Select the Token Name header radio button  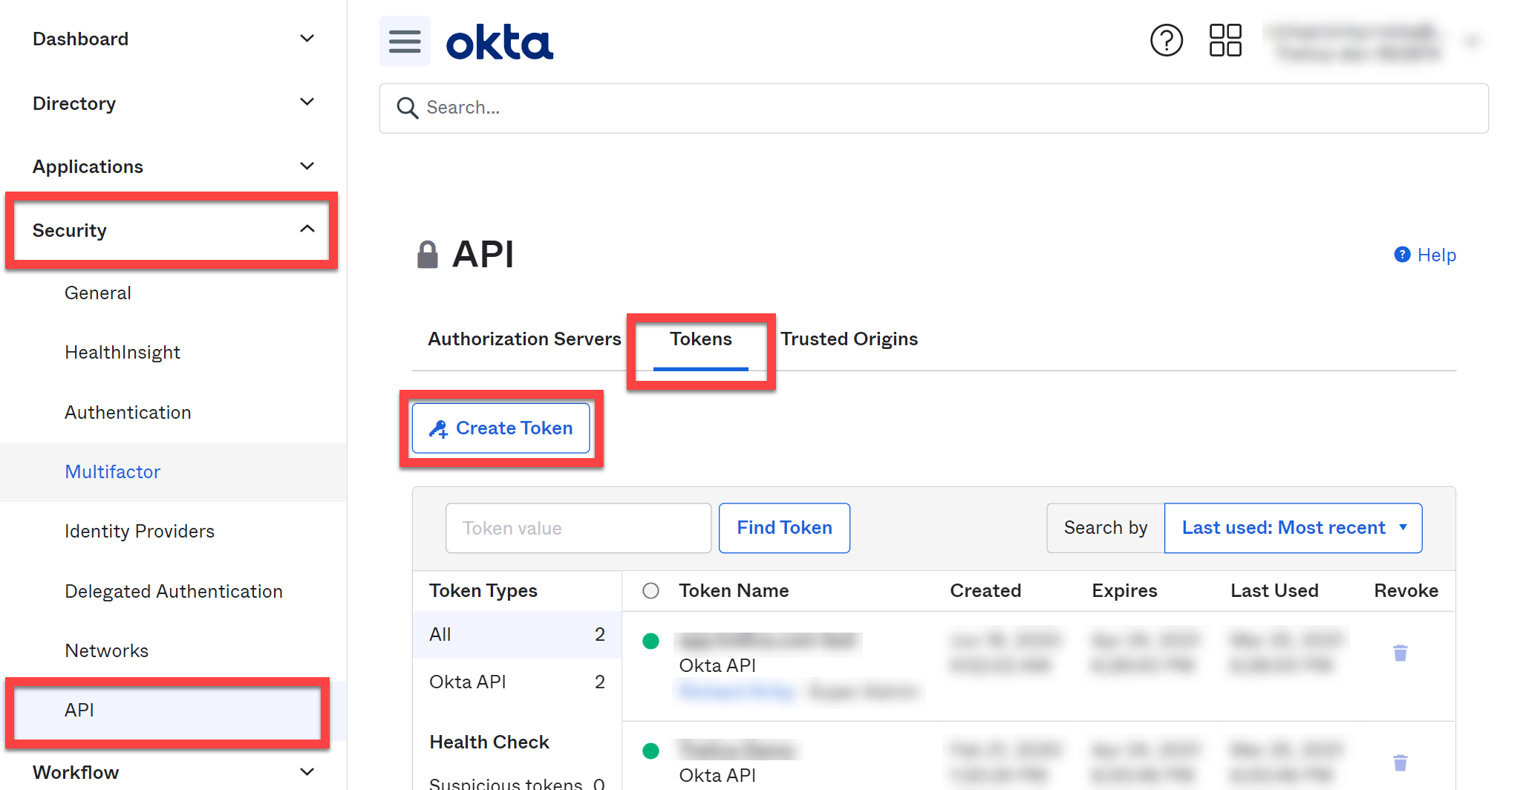point(651,591)
